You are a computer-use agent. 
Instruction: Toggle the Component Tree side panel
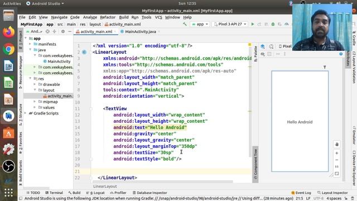pos(255,165)
